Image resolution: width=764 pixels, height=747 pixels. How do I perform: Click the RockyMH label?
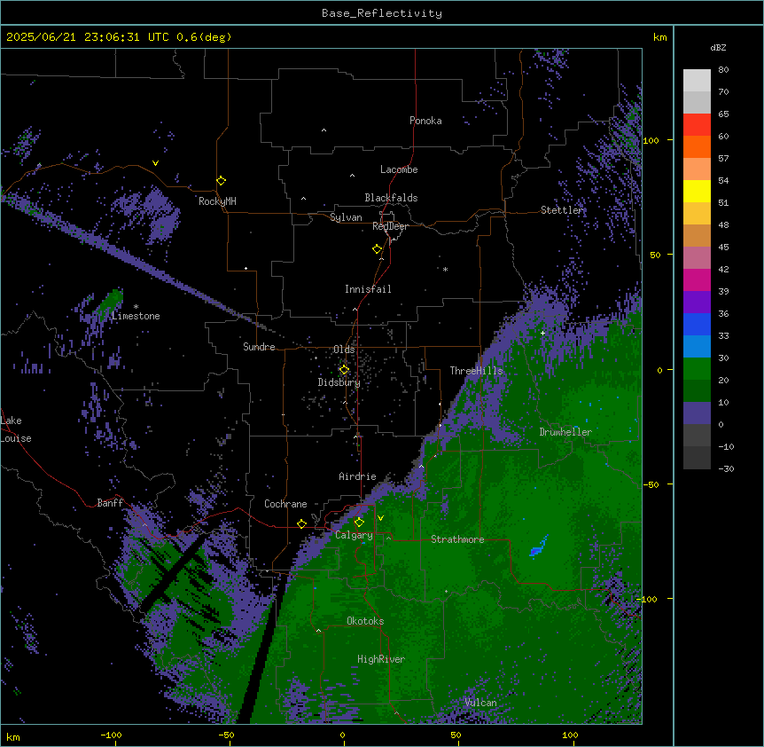tap(217, 201)
